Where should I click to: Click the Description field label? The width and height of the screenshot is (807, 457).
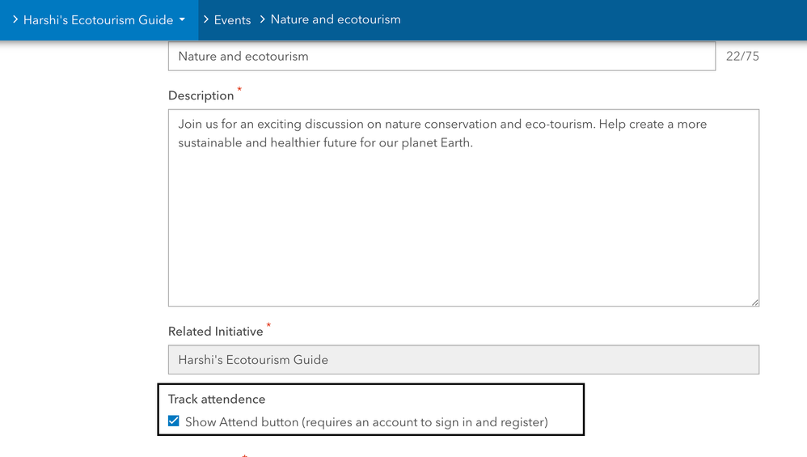point(201,95)
